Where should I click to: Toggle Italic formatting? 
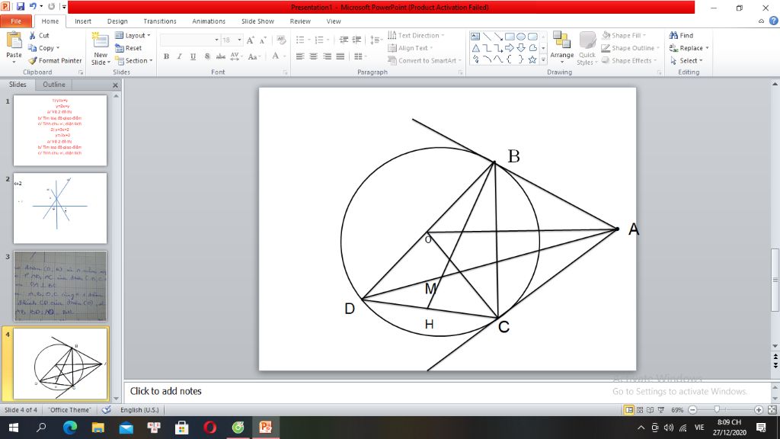[x=180, y=56]
